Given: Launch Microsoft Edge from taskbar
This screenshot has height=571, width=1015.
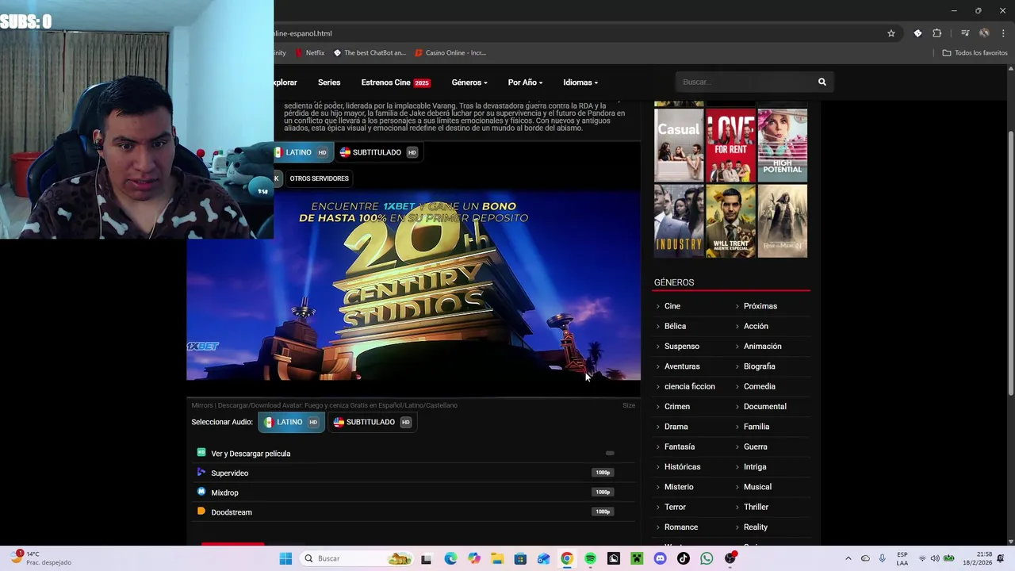Looking at the screenshot, I should tap(450, 558).
